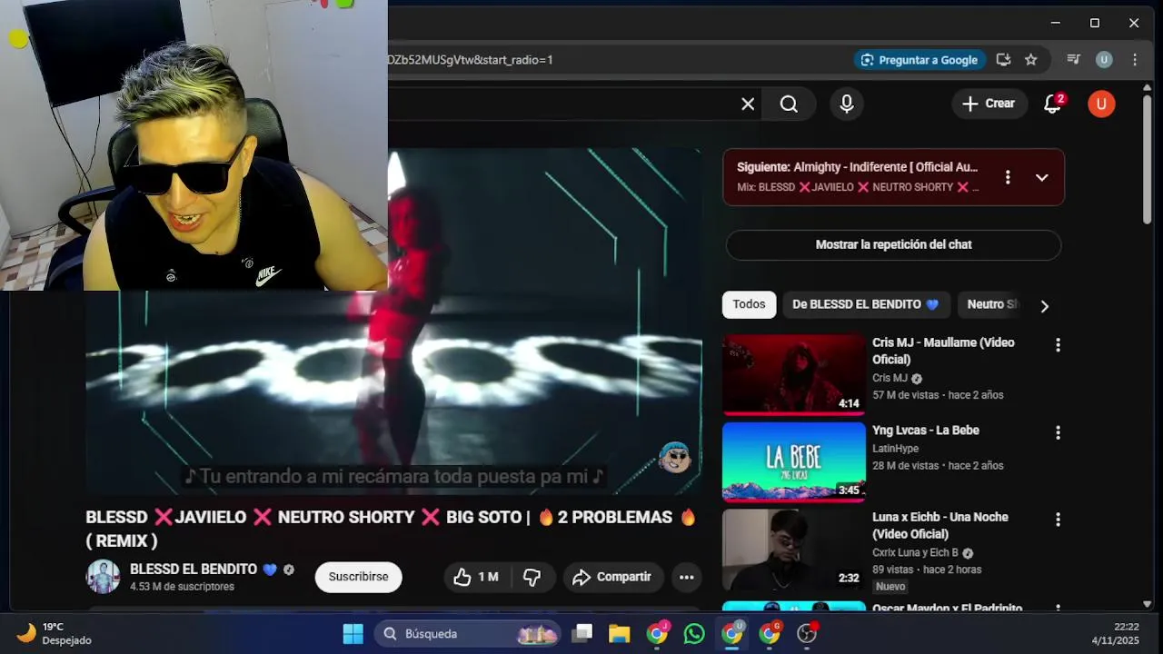This screenshot has width=1163, height=654.
Task: Click the 4.53 M de suscriptores text
Action: pyautogui.click(x=182, y=587)
